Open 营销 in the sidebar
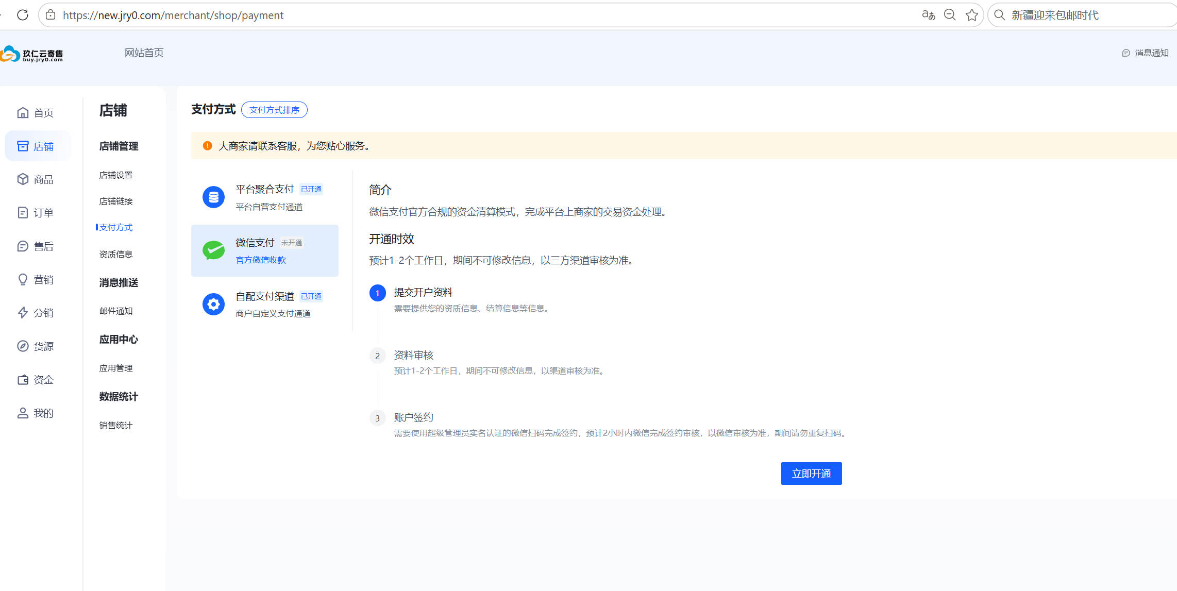This screenshot has height=591, width=1177. tap(36, 280)
